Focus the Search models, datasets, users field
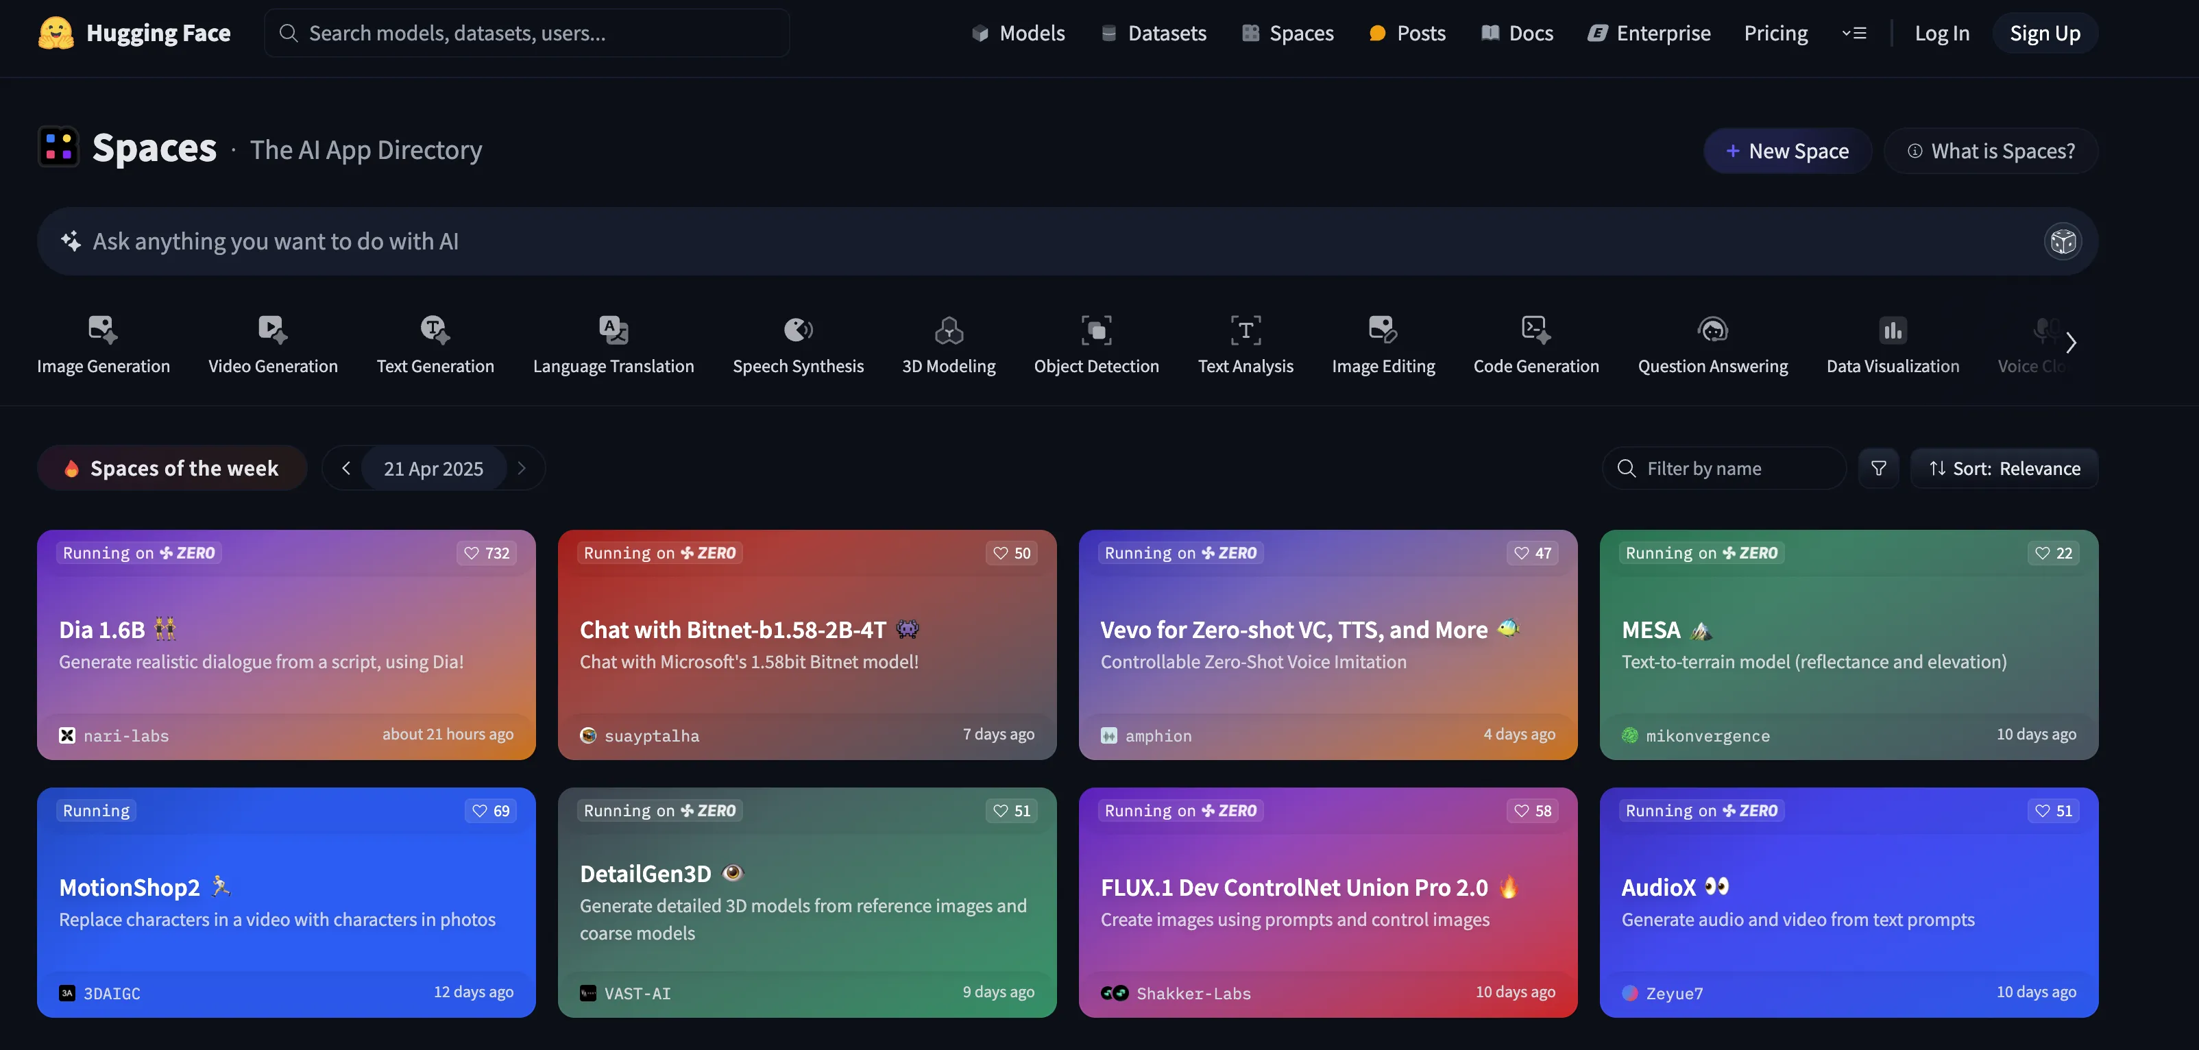This screenshot has height=1050, width=2199. coord(526,34)
